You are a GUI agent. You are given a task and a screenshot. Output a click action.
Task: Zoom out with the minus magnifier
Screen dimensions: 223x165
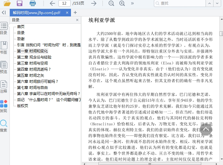pyautogui.click(x=111, y=3)
